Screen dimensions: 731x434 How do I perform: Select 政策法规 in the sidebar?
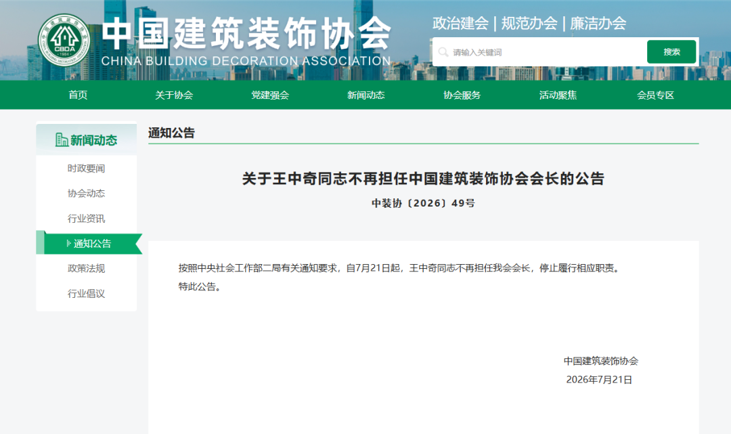[86, 269]
